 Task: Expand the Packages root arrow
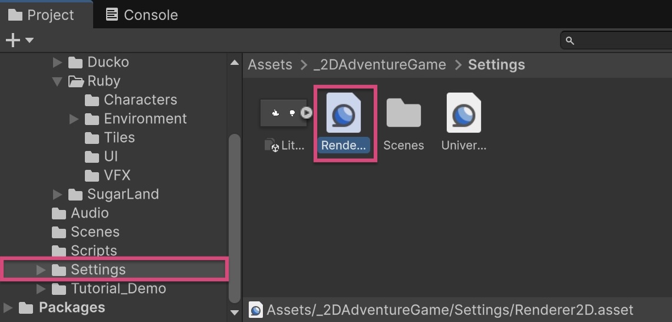8,308
